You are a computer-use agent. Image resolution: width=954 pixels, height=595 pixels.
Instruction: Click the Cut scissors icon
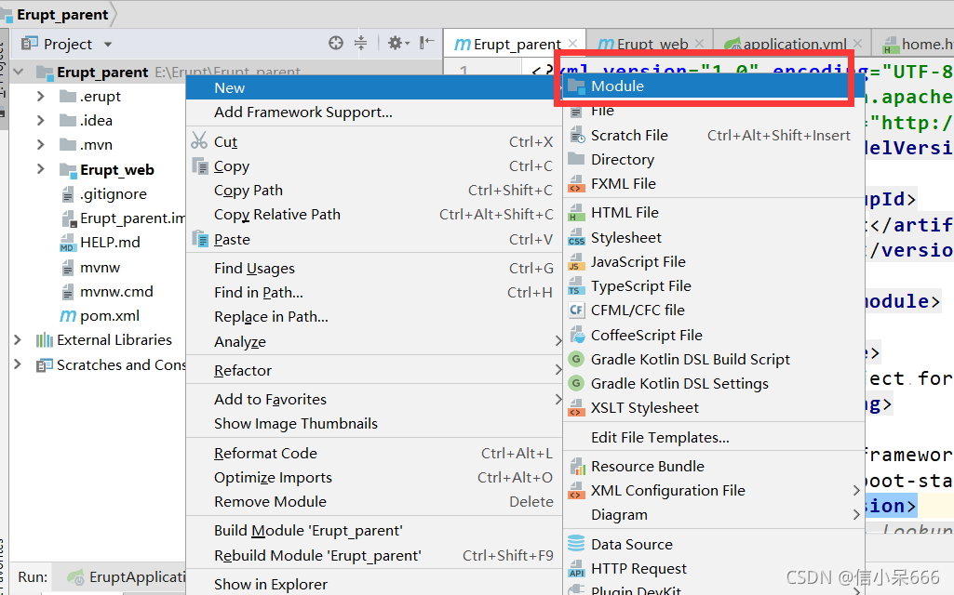199,141
